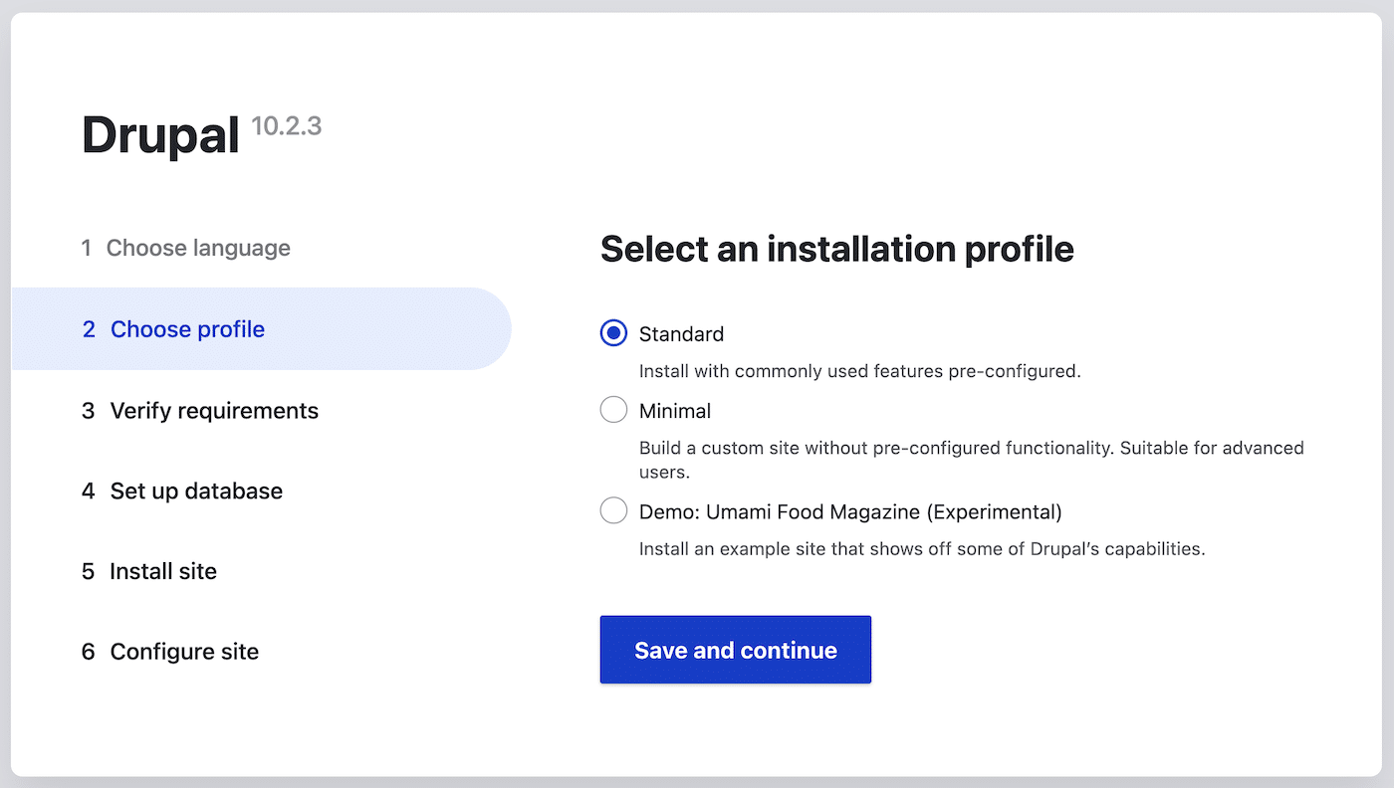The height and width of the screenshot is (788, 1394).
Task: Open the Choose language step
Action: click(x=198, y=248)
